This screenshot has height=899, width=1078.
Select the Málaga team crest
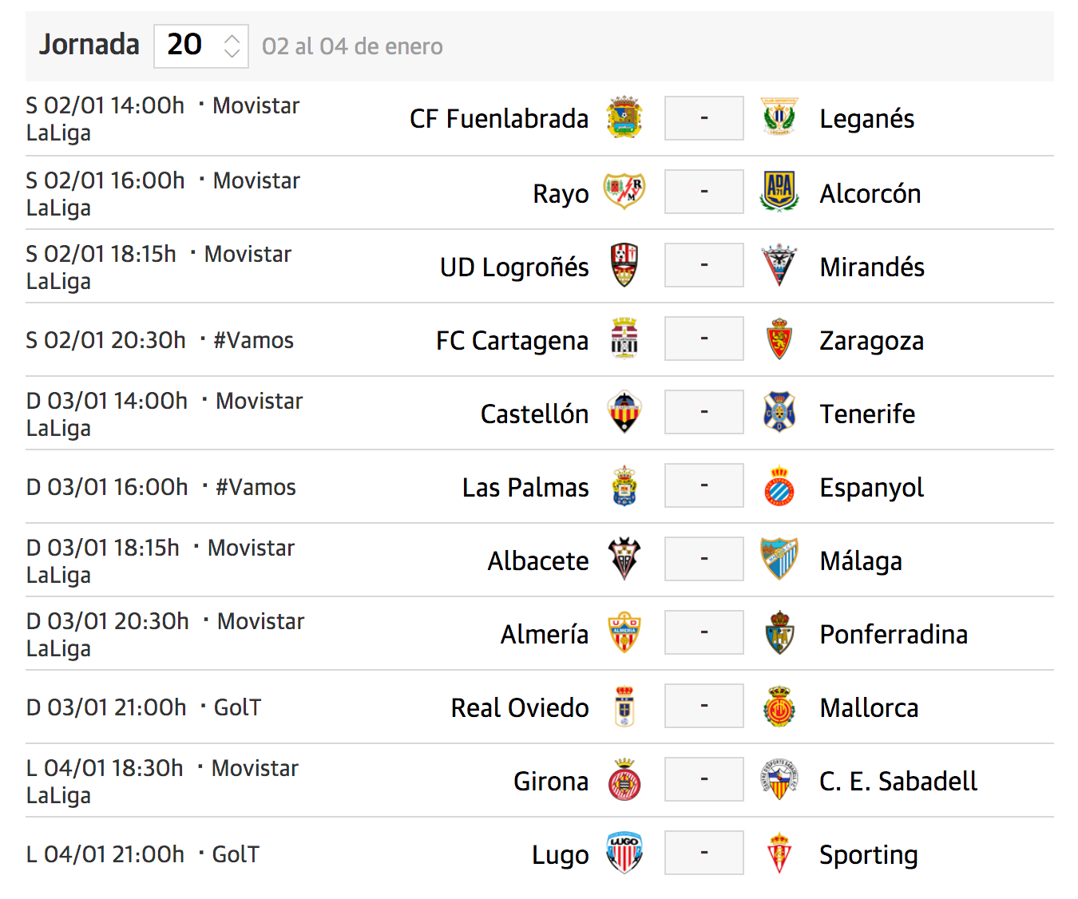click(779, 559)
